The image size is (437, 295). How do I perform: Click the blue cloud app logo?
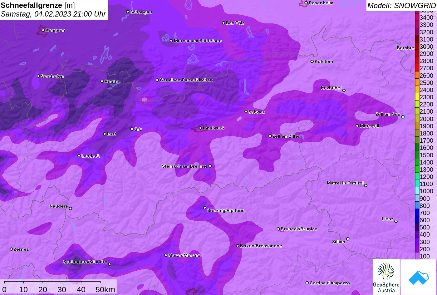418,277
